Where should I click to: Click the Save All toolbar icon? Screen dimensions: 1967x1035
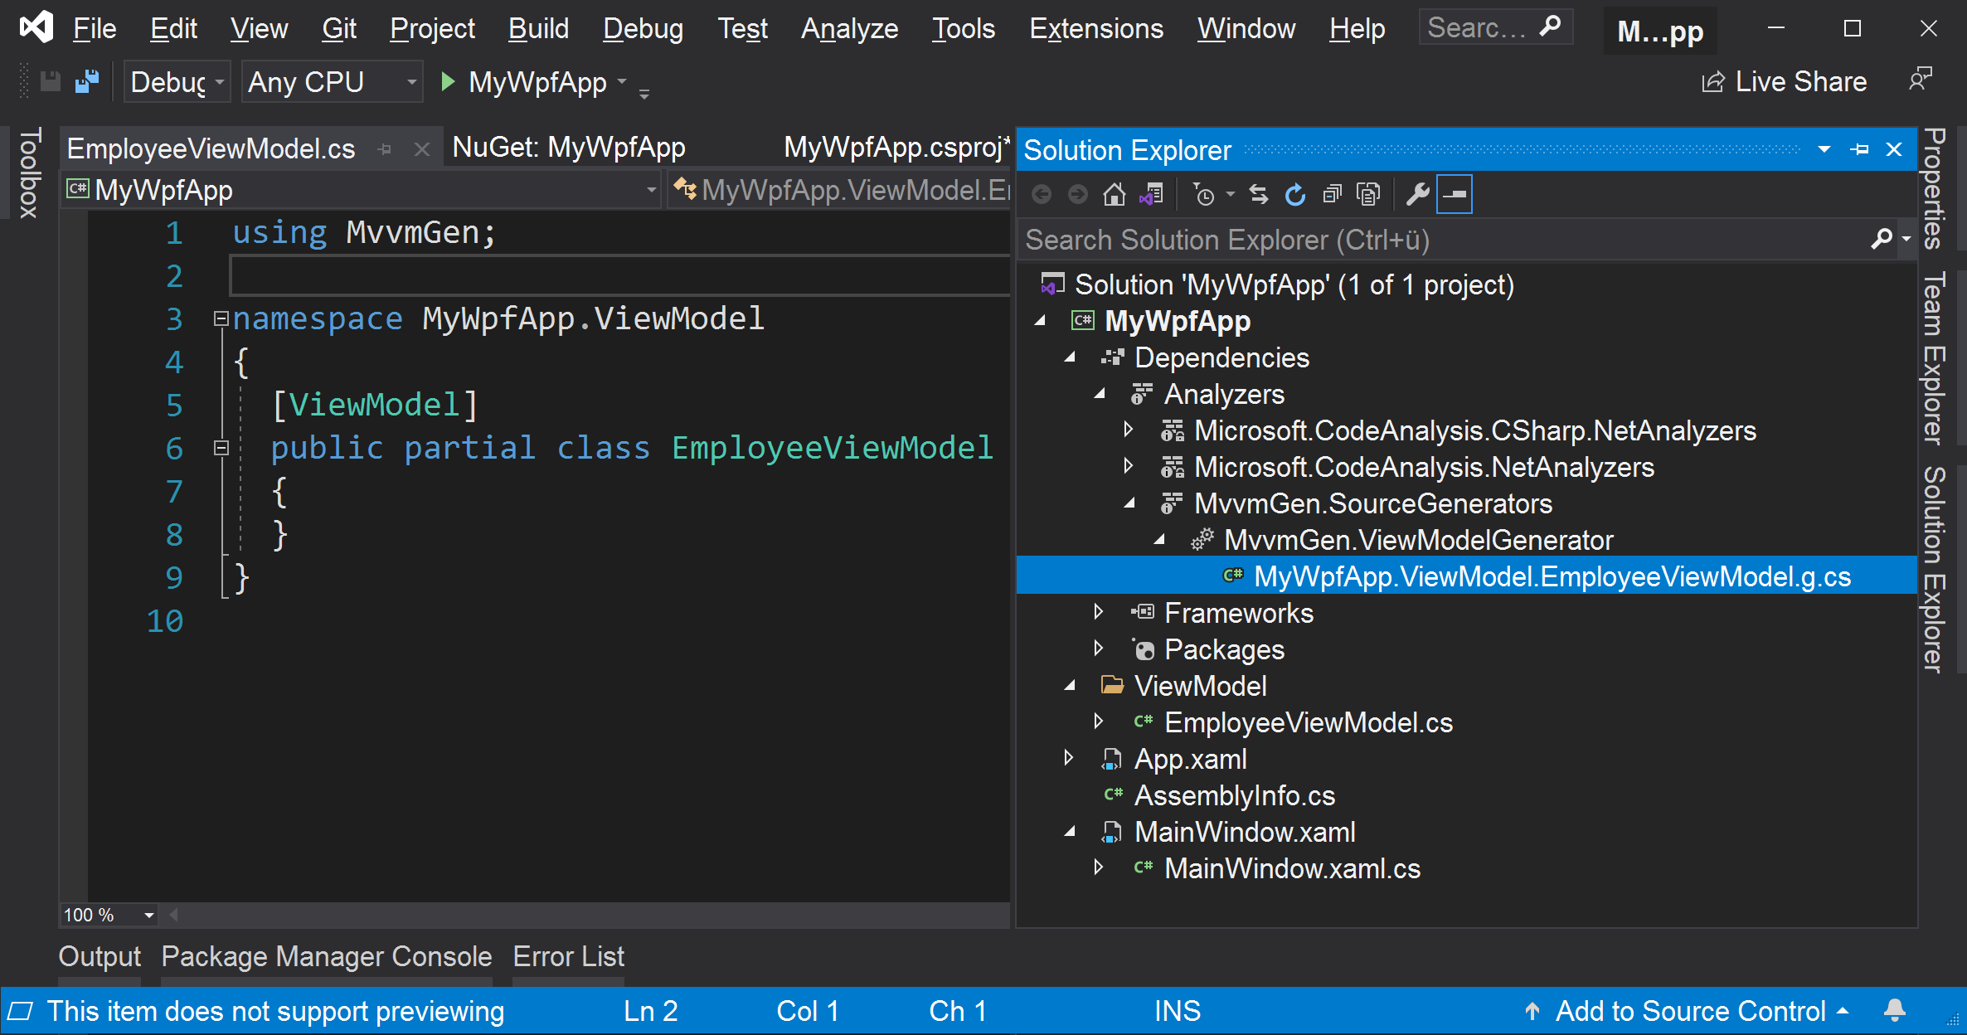(x=87, y=82)
